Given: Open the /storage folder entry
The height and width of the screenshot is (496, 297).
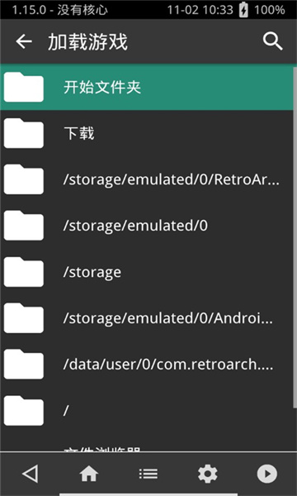Looking at the screenshot, I should pos(147,272).
